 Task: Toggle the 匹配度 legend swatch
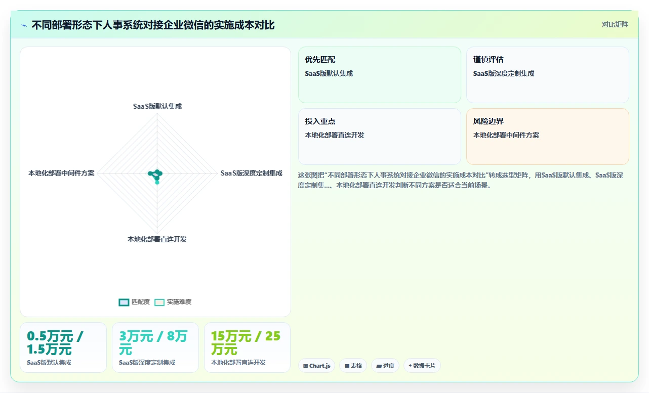(124, 302)
